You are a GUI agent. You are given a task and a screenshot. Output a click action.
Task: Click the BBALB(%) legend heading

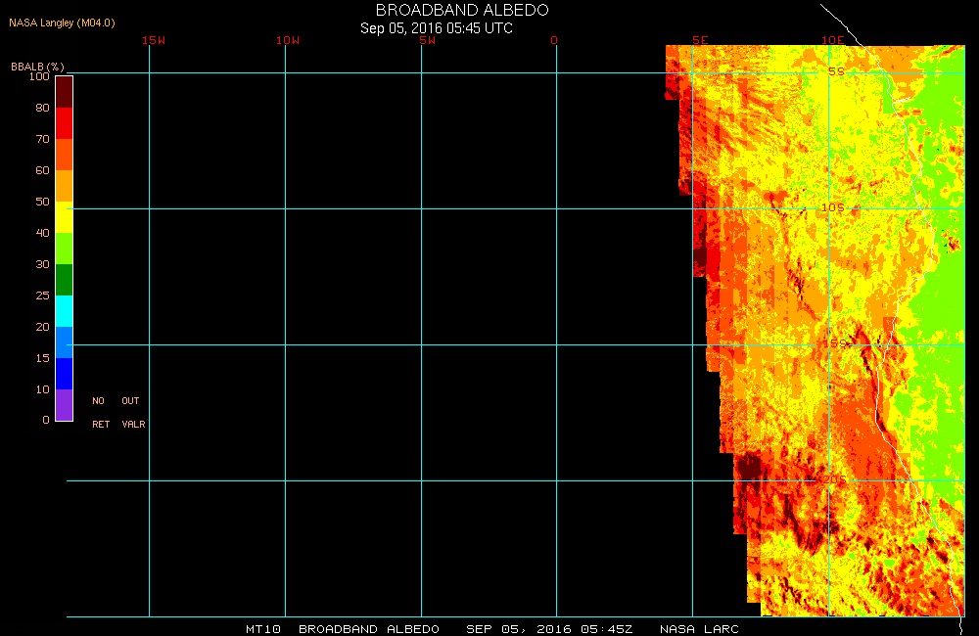tap(37, 66)
